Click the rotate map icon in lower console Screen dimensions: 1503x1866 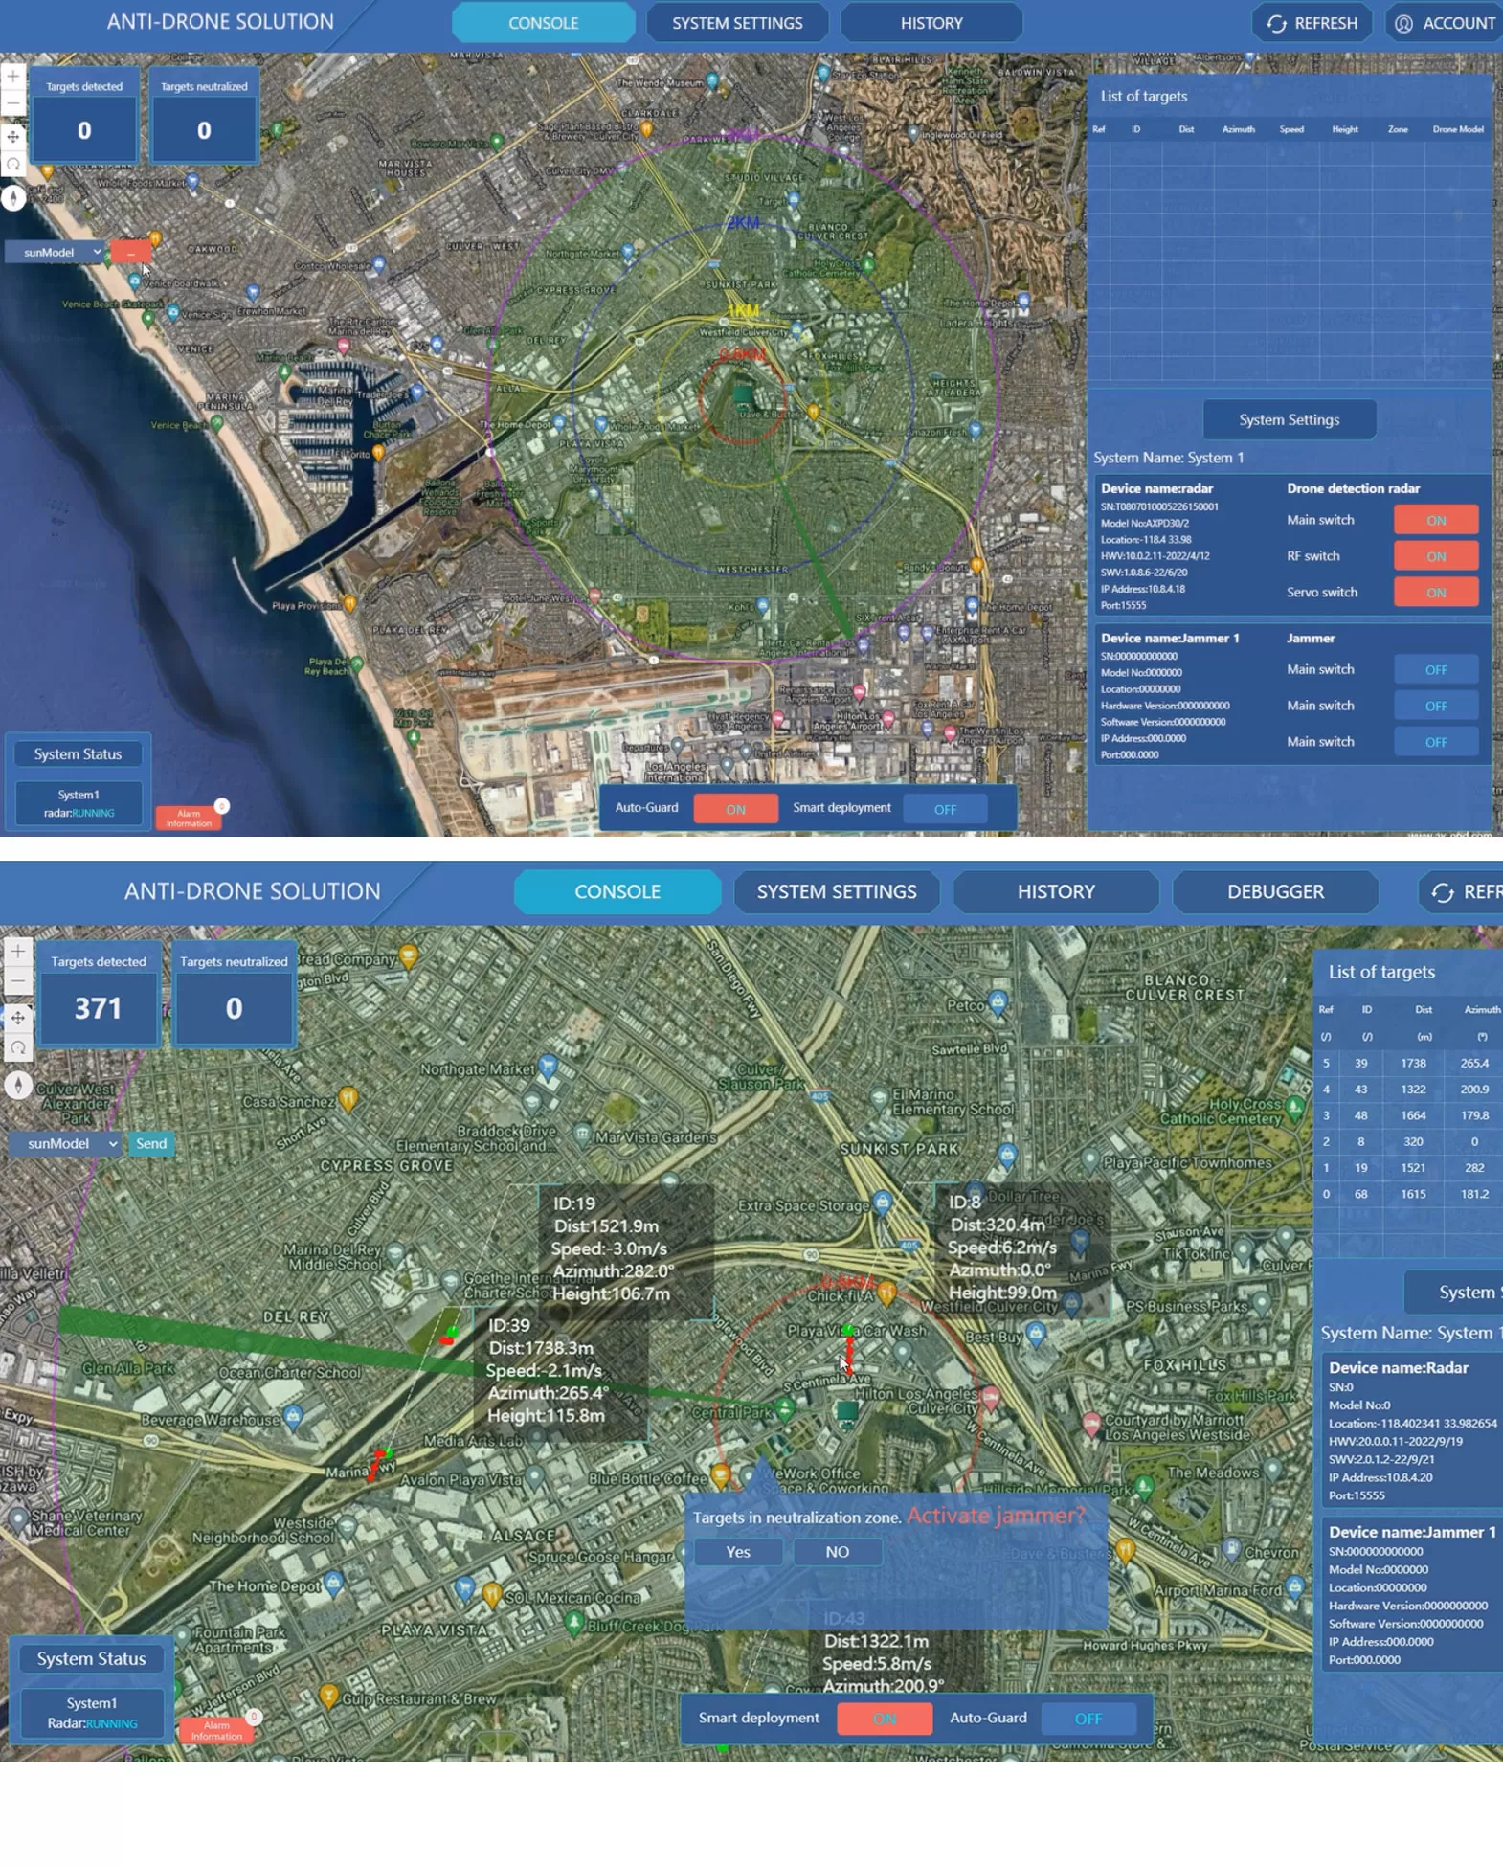point(17,1048)
